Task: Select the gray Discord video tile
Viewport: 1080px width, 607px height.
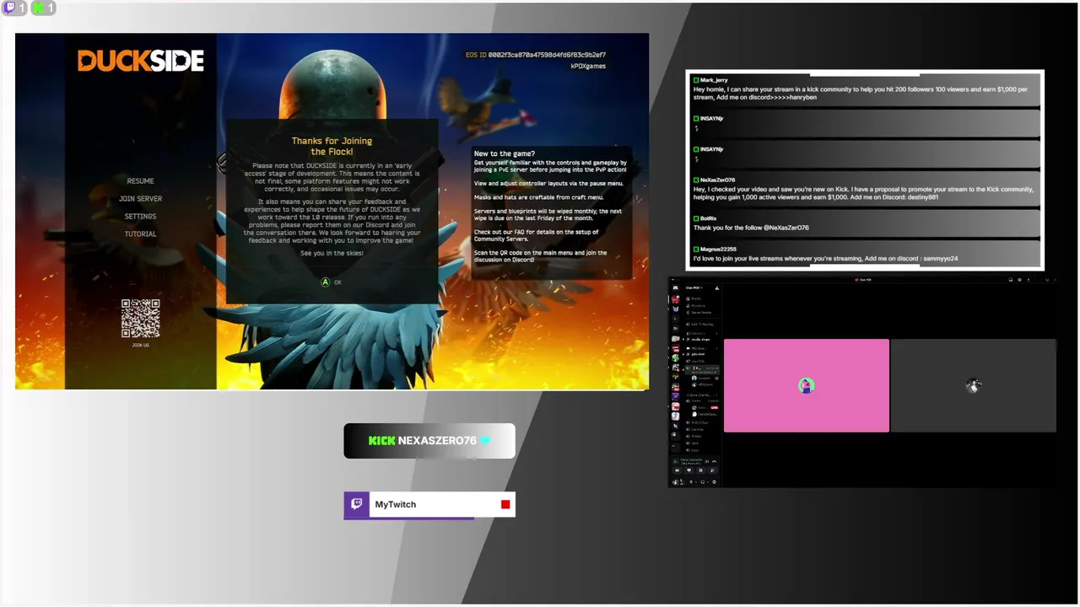Action: tap(974, 385)
